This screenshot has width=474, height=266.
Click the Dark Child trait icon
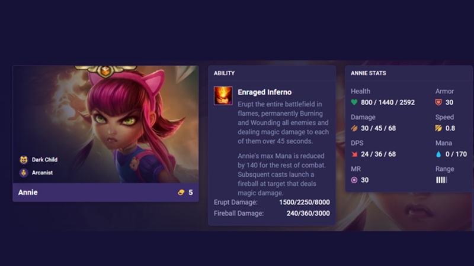coord(24,160)
